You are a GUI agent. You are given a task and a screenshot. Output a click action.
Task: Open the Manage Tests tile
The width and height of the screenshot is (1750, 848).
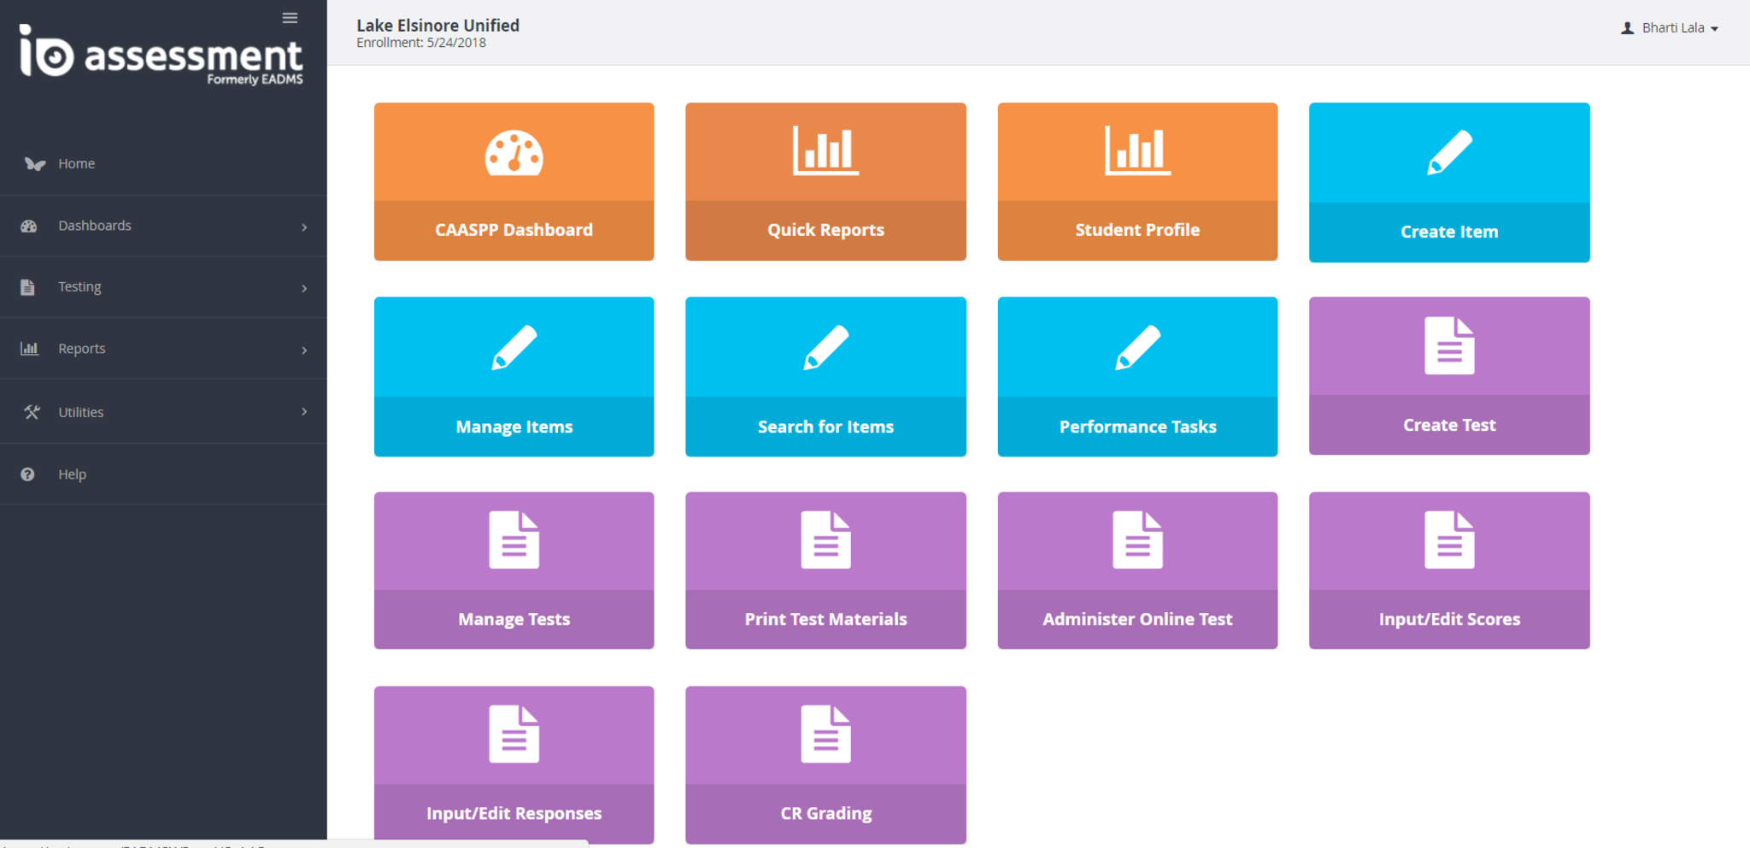click(x=514, y=570)
